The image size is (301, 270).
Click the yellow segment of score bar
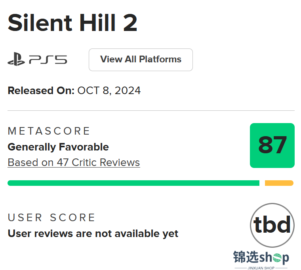[279, 183]
